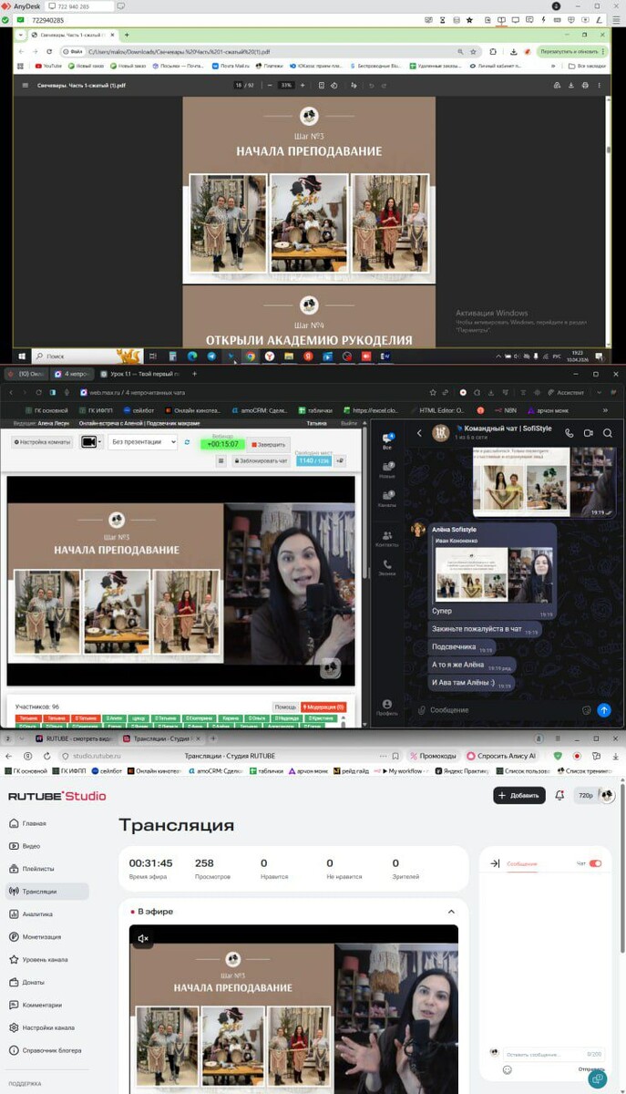Open the PDF viewer sidebar menu icon

click(x=26, y=85)
